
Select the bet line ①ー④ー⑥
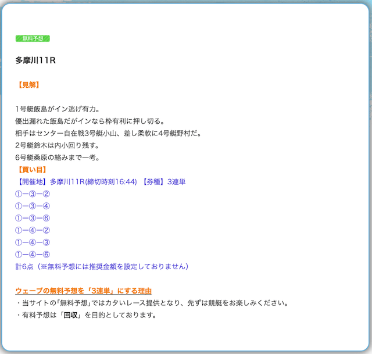[33, 255]
